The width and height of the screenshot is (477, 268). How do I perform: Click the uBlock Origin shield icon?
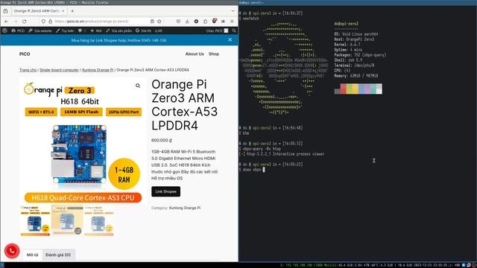click(215, 21)
